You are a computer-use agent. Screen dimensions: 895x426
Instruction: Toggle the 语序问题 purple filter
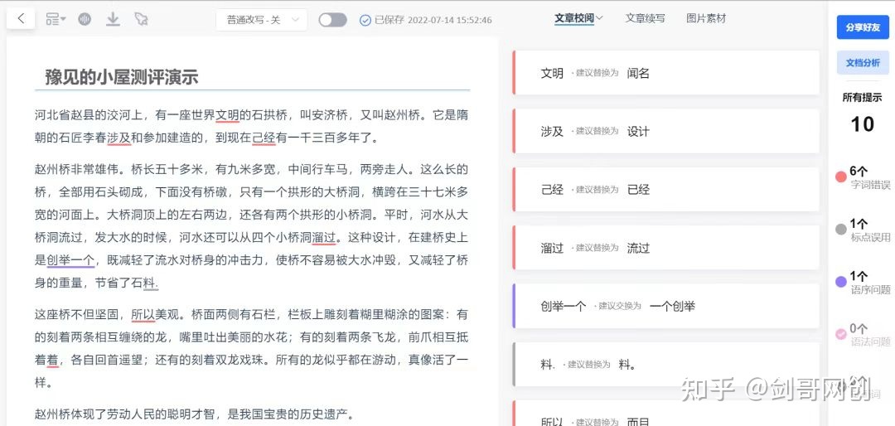pyautogui.click(x=841, y=282)
